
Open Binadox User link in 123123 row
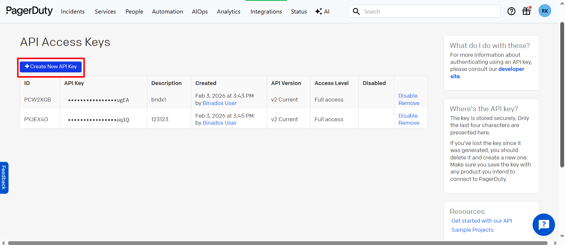219,123
